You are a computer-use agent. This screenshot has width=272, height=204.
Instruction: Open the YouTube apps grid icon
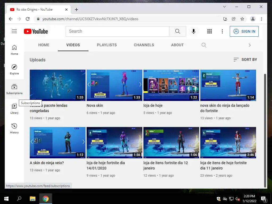210,31
